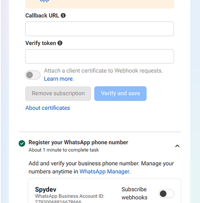Viewport: 200px width, 203px height.
Task: Click the truncated 'app' link in the orange banner
Action: [x=45, y=1]
